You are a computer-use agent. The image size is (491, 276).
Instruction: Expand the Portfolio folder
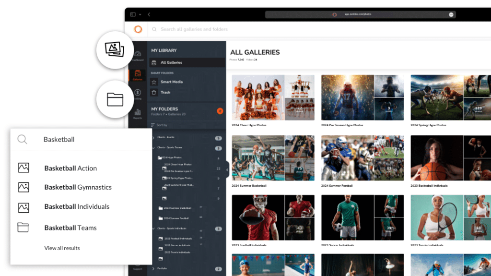pos(153,268)
